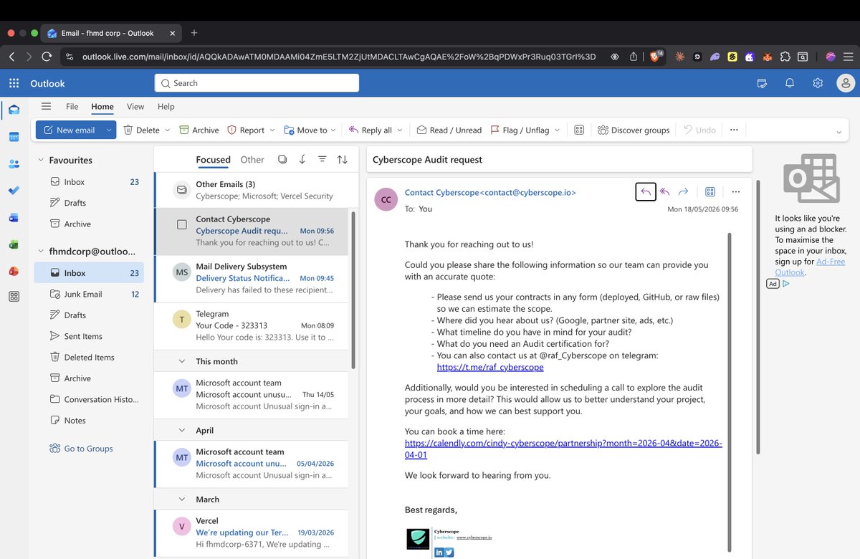Collapse the March message group
The width and height of the screenshot is (860, 559).
coord(181,499)
